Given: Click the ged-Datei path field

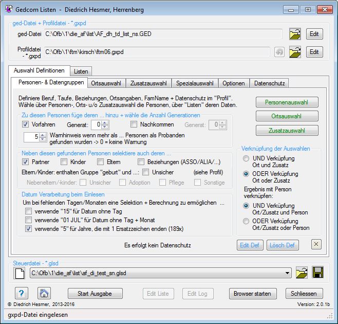Looking at the screenshot, I should coord(163,34).
